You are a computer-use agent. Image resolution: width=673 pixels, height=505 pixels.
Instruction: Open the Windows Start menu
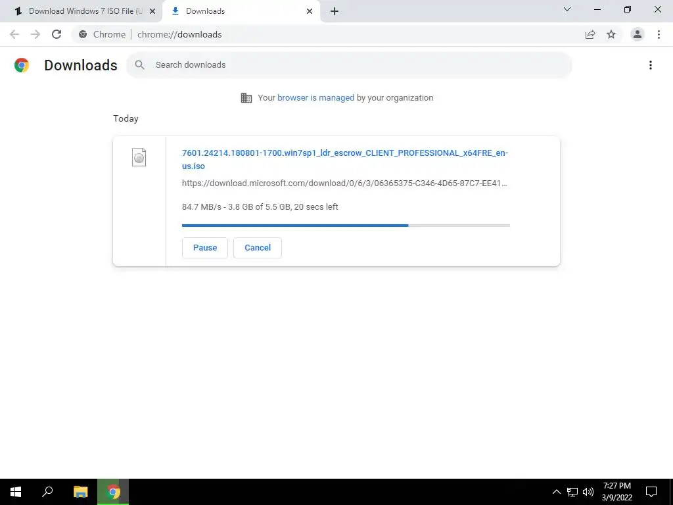(x=16, y=492)
